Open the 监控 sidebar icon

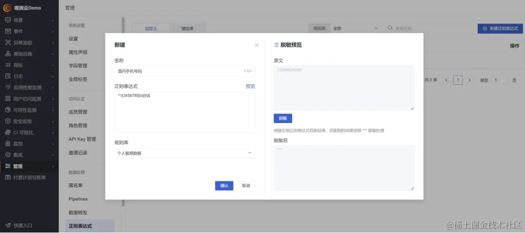pos(8,143)
